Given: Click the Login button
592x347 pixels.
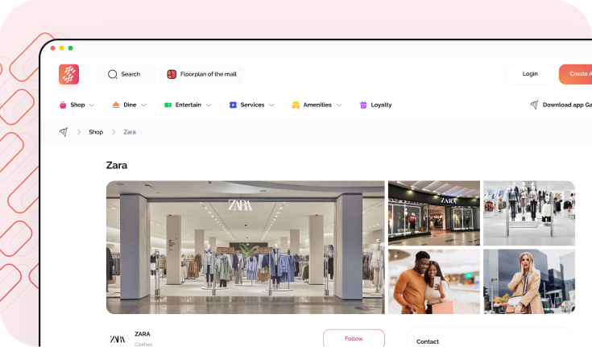Looking at the screenshot, I should (x=530, y=74).
